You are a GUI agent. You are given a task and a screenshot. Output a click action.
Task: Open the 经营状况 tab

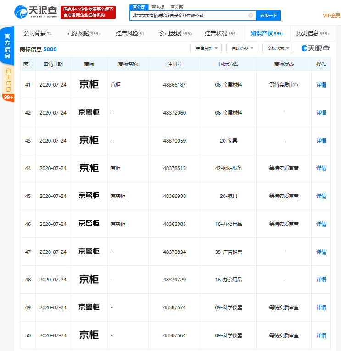click(222, 33)
